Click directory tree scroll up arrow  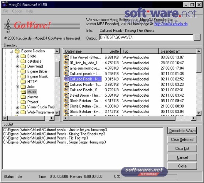pos(57,51)
